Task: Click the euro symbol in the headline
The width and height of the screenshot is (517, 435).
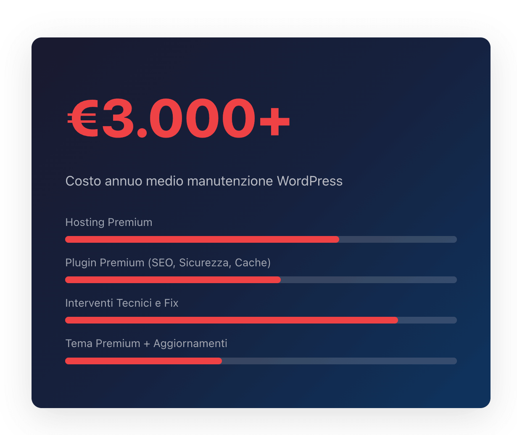Action: [82, 120]
